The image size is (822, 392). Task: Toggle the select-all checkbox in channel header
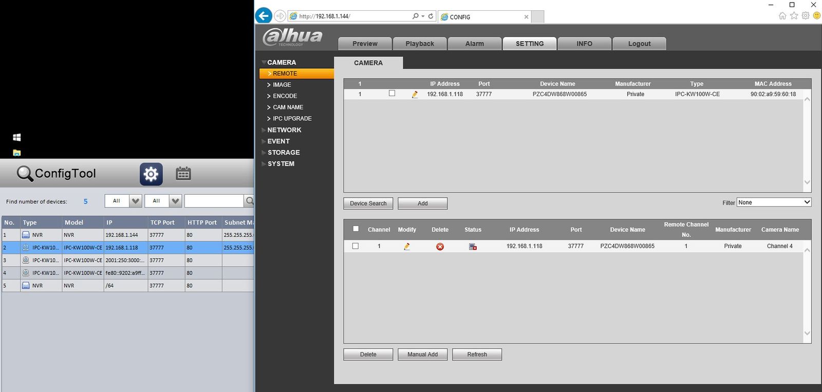(x=356, y=229)
